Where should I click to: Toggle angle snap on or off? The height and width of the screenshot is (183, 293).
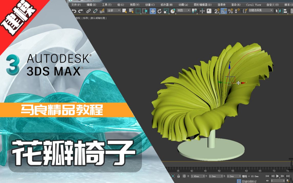coord(224,11)
